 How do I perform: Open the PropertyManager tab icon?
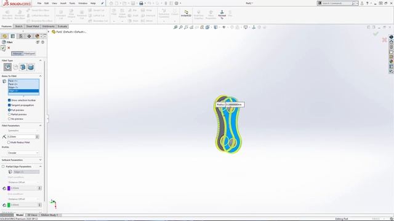pos(13,36)
